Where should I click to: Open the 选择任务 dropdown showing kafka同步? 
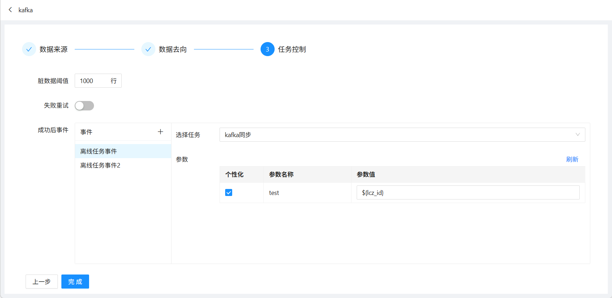pyautogui.click(x=396, y=135)
